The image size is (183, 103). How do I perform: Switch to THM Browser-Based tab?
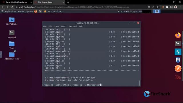click(x=49, y=2)
